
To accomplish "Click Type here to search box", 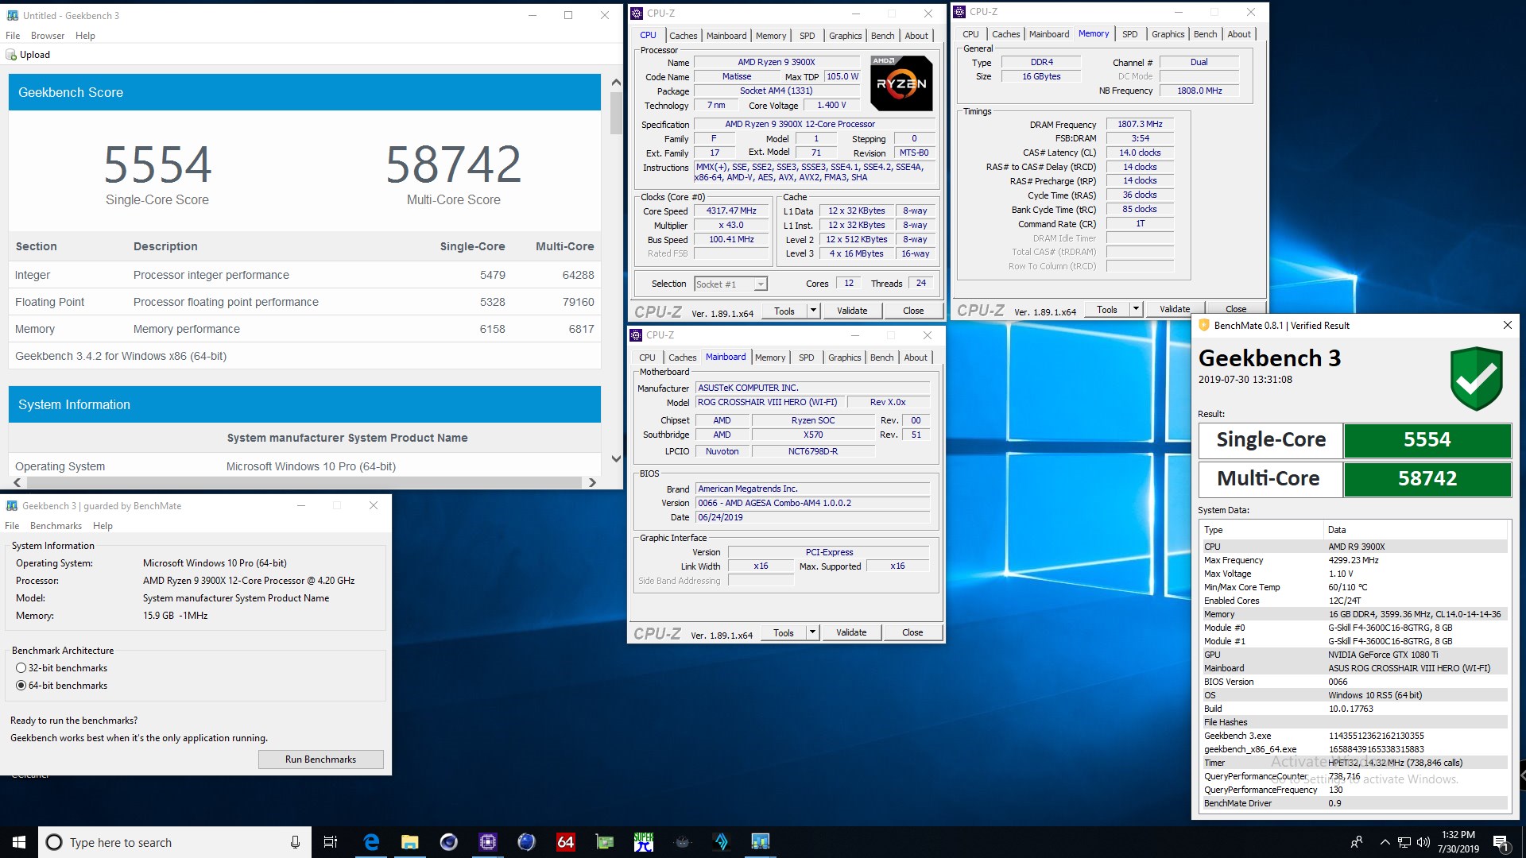I will (174, 842).
